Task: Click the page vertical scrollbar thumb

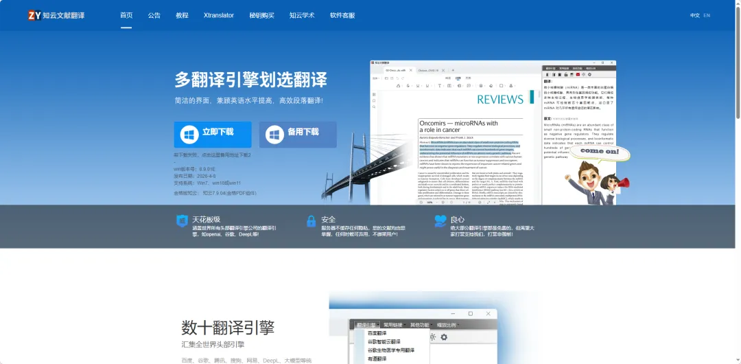Action: pyautogui.click(x=738, y=62)
